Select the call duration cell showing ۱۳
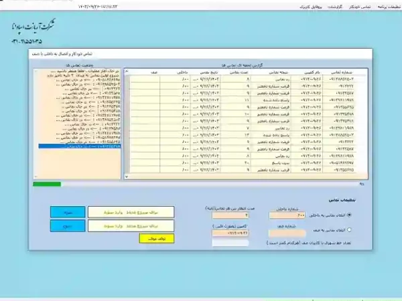 (236, 135)
